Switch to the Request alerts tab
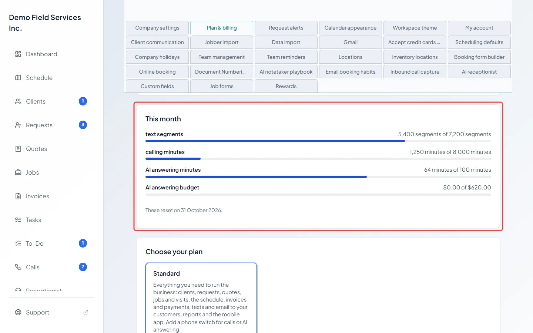The width and height of the screenshot is (533, 333). click(x=286, y=28)
